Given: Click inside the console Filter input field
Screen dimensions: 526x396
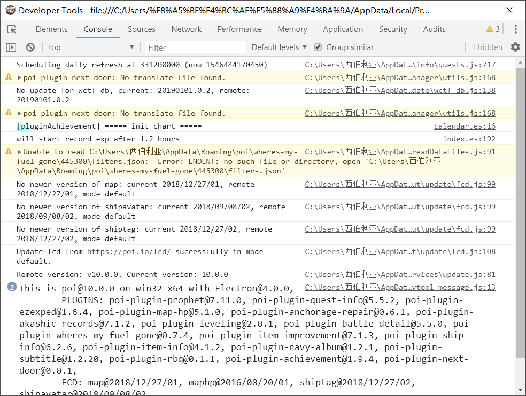Looking at the screenshot, I should point(195,47).
